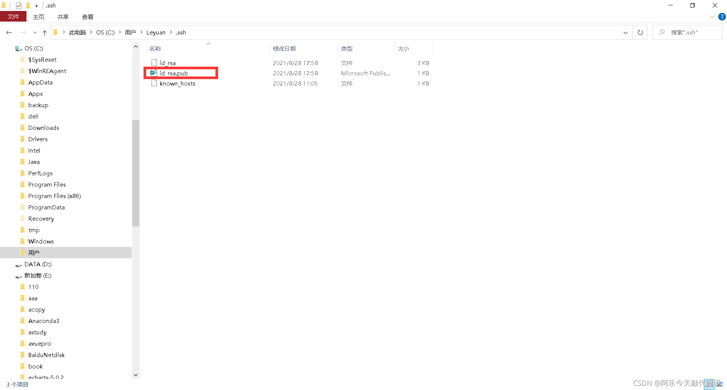Select the id_rsa.pub Publisher file icon
This screenshot has width=727, height=390.
(154, 73)
